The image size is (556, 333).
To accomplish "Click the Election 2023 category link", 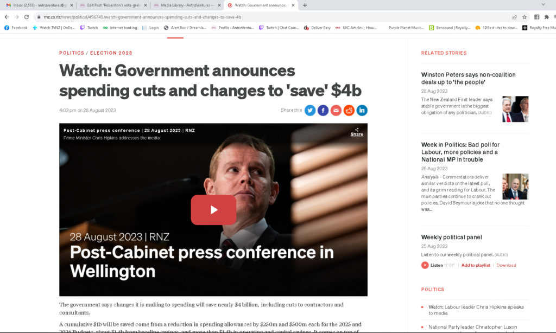I will [x=111, y=53].
